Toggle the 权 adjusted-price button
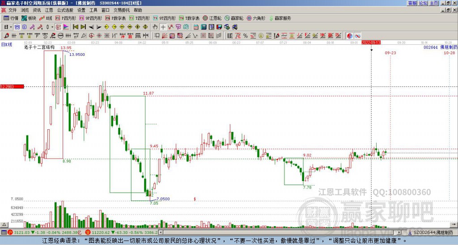 pos(58,27)
